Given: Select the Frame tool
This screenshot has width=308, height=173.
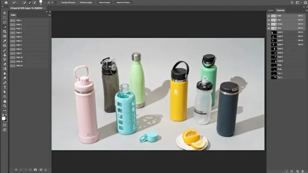Looking at the screenshot, I should (5, 36).
